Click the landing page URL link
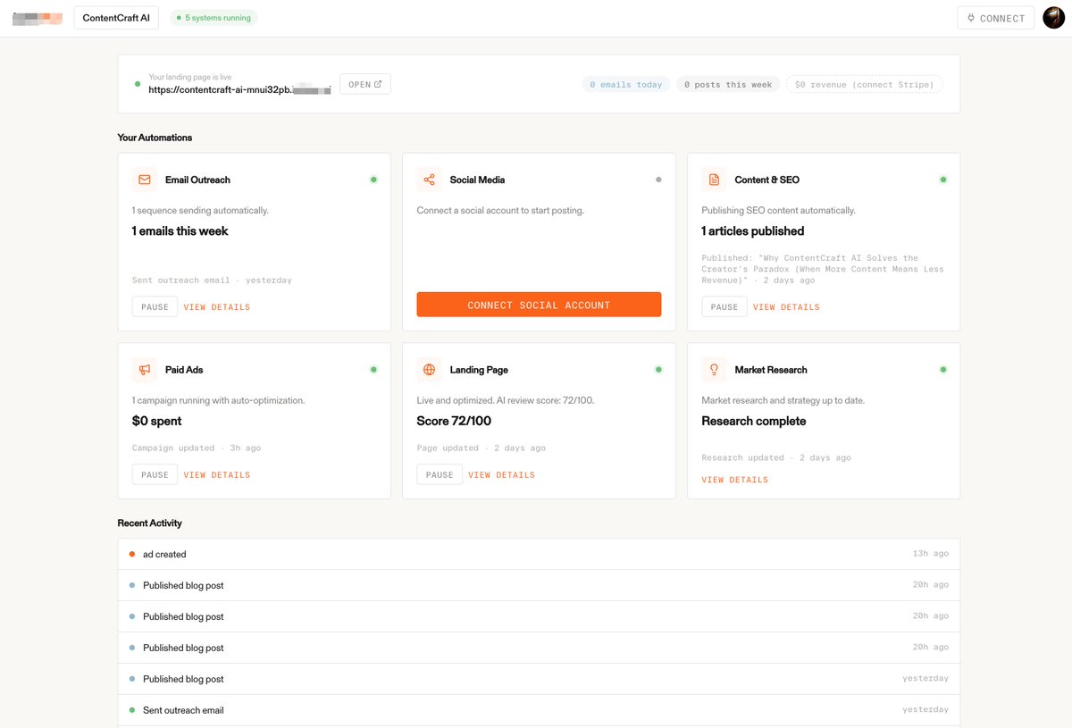 click(x=239, y=89)
